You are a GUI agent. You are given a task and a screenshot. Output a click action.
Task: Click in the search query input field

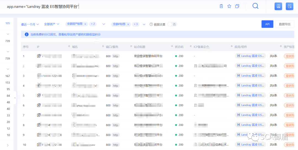(x=110, y=6)
